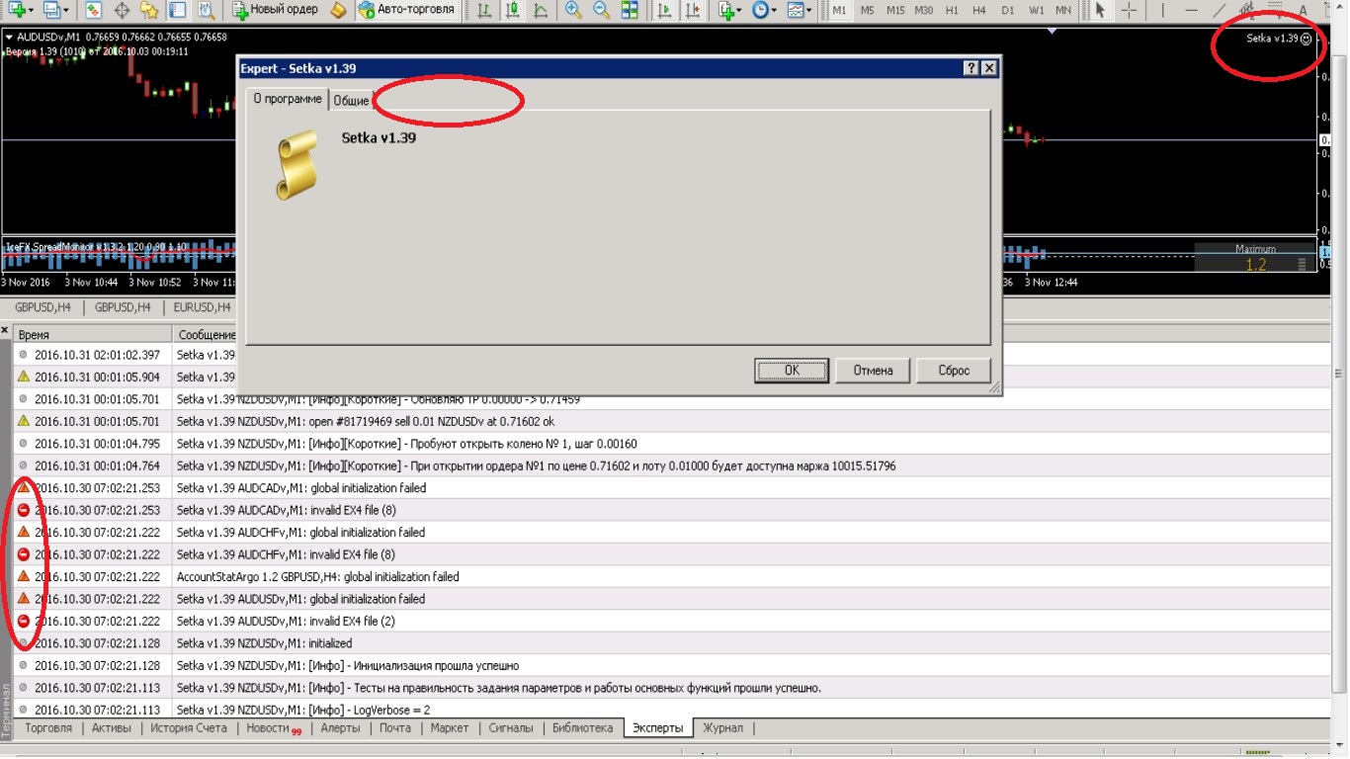This screenshot has height=759, width=1350.
Task: Switch to the Общие tab in dialog
Action: tap(351, 101)
